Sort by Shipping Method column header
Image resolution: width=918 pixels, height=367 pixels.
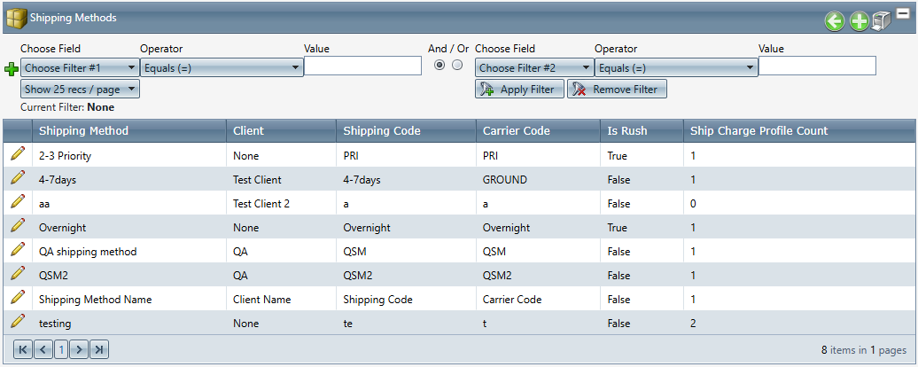click(83, 131)
